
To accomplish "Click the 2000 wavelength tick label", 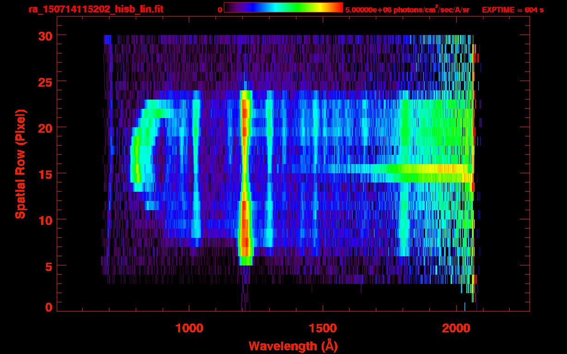I will coord(457,328).
